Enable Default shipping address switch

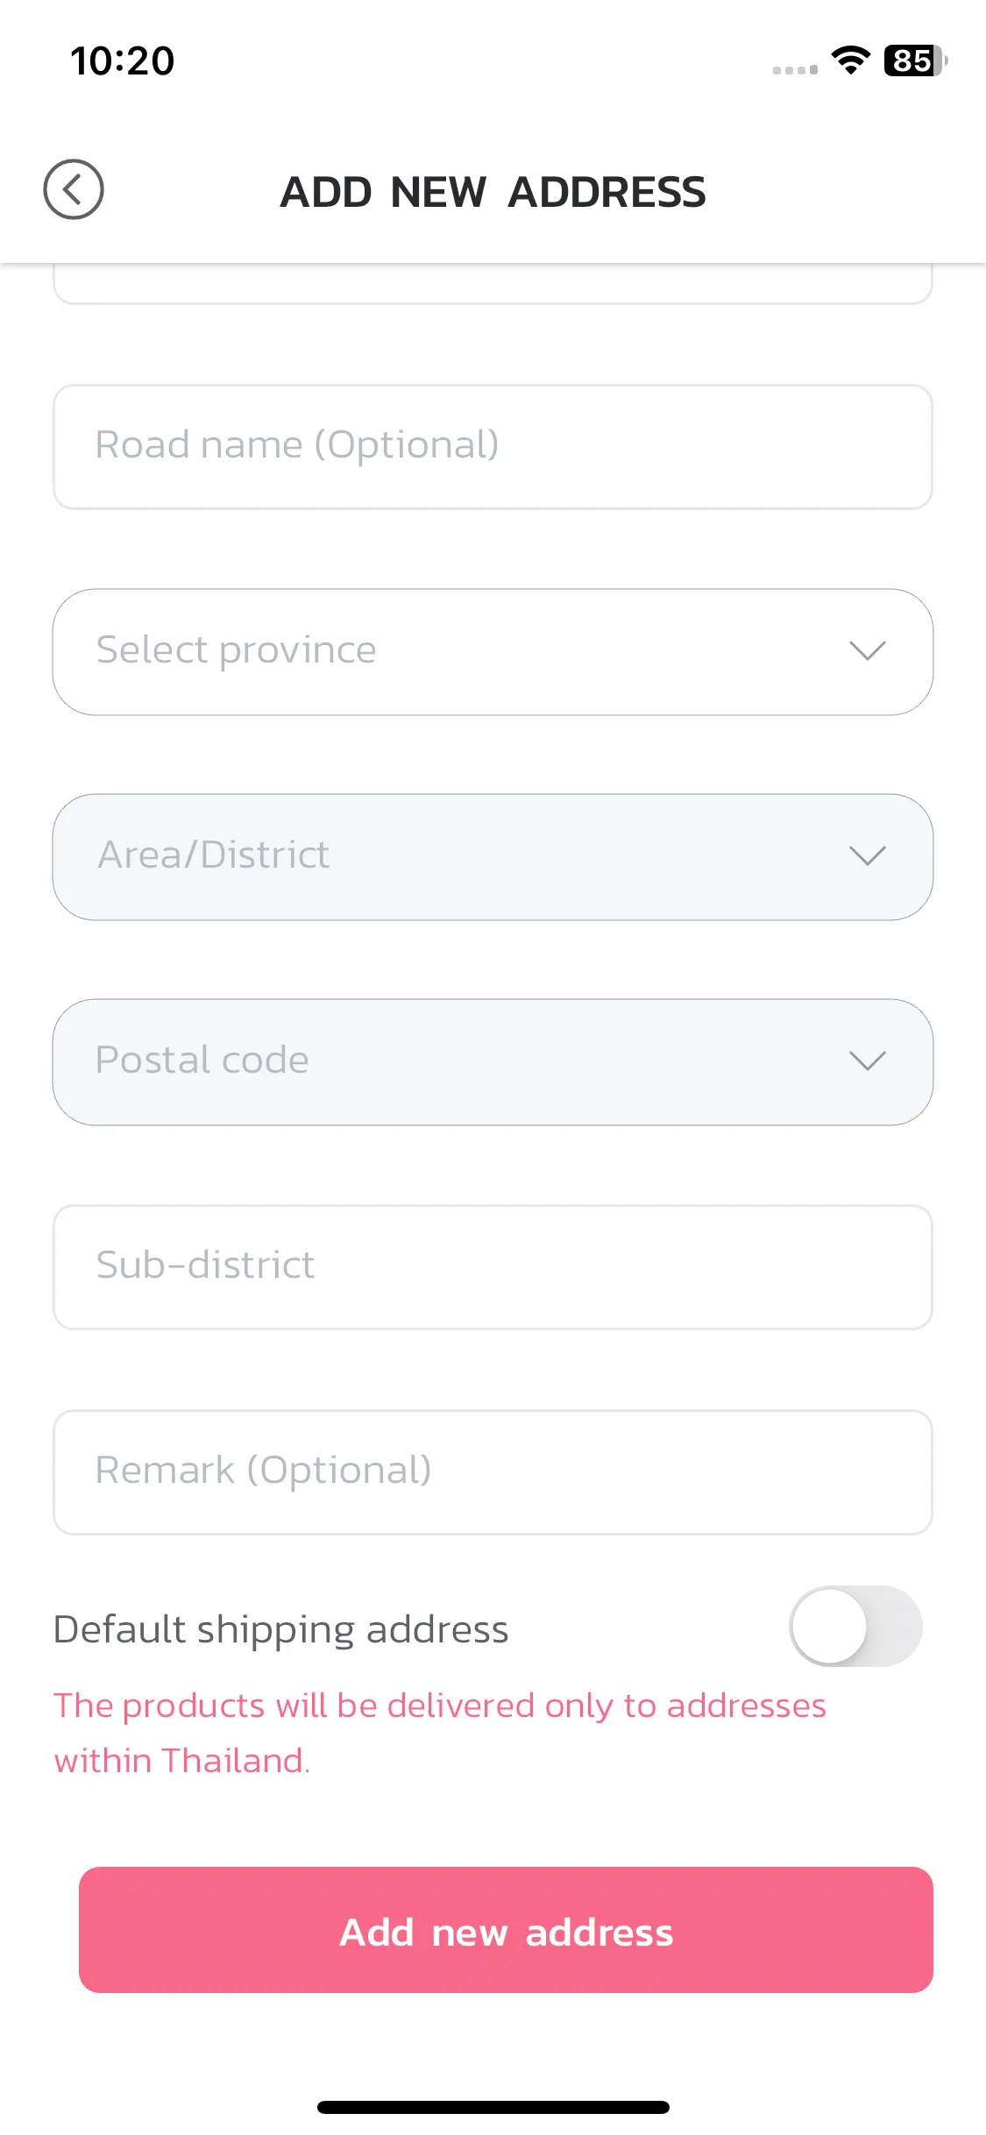[x=855, y=1627]
